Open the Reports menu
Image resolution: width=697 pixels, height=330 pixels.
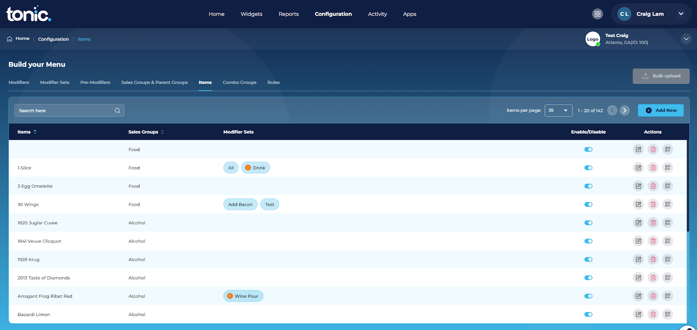coord(289,14)
